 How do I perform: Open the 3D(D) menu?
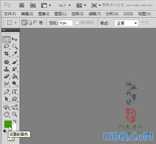[128, 14]
